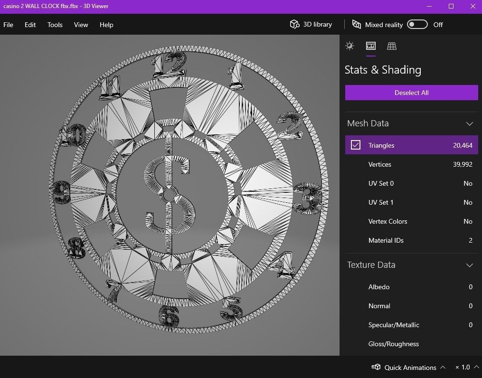This screenshot has width=482, height=378.
Task: Open the View menu
Action: click(x=81, y=25)
